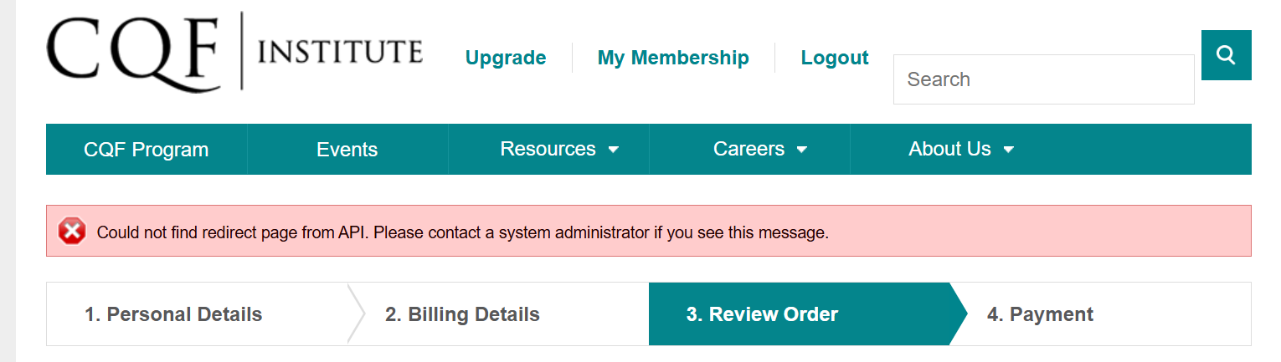
Task: Select the Review Order step
Action: click(762, 314)
